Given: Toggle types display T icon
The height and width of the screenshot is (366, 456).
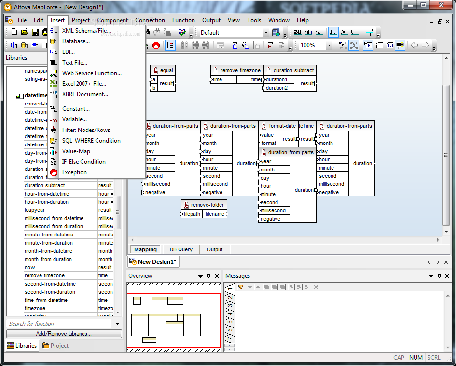Looking at the screenshot, I should 379,45.
